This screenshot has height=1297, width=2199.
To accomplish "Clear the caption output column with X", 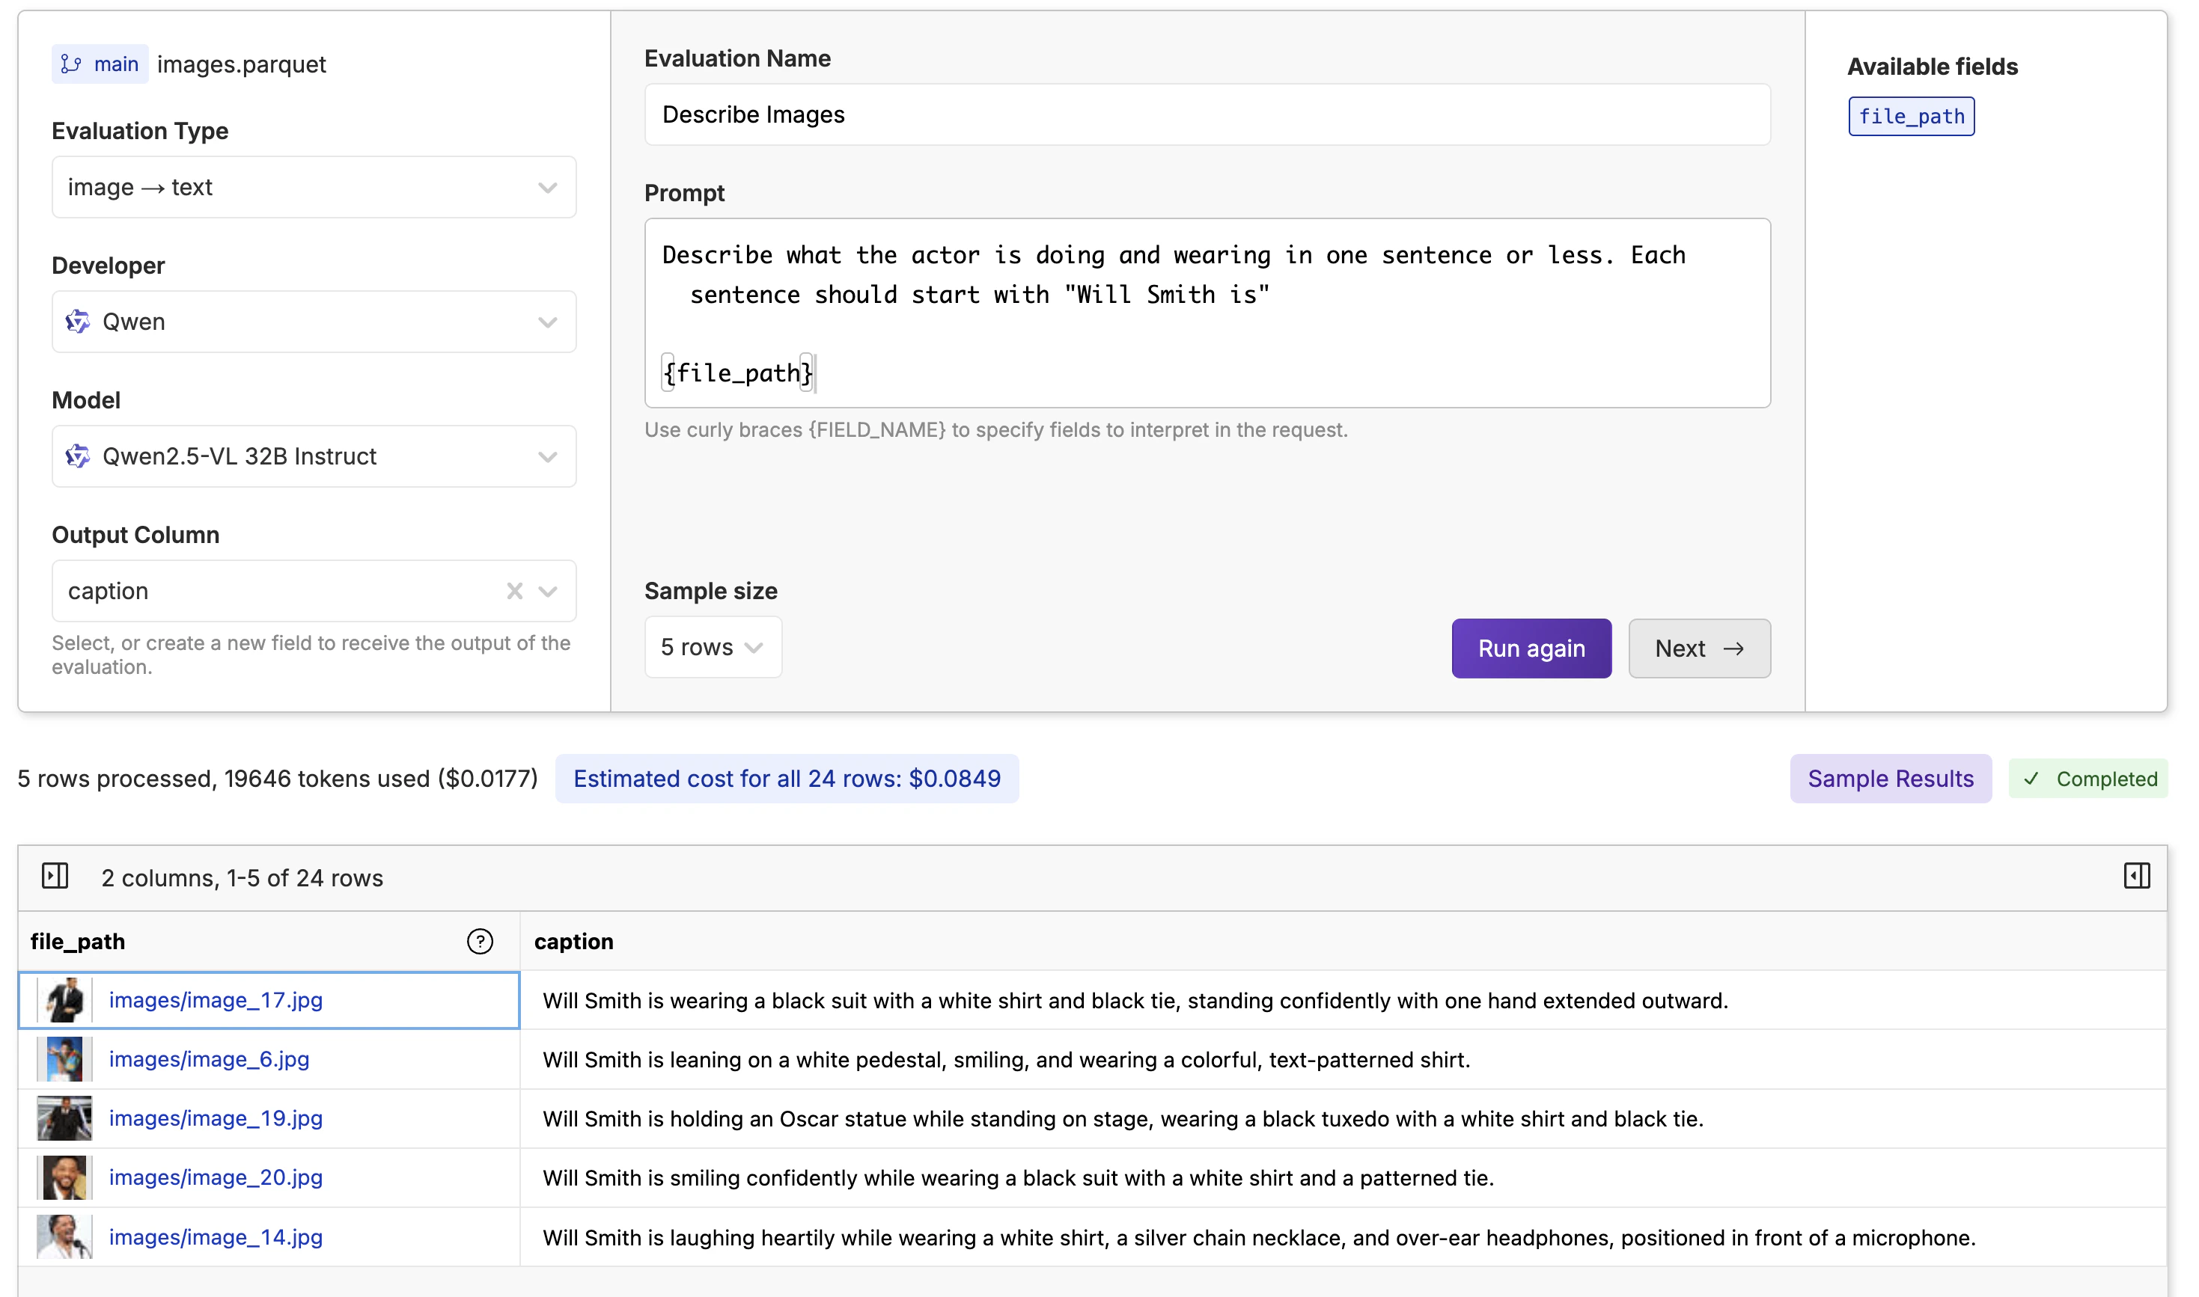I will [x=514, y=591].
